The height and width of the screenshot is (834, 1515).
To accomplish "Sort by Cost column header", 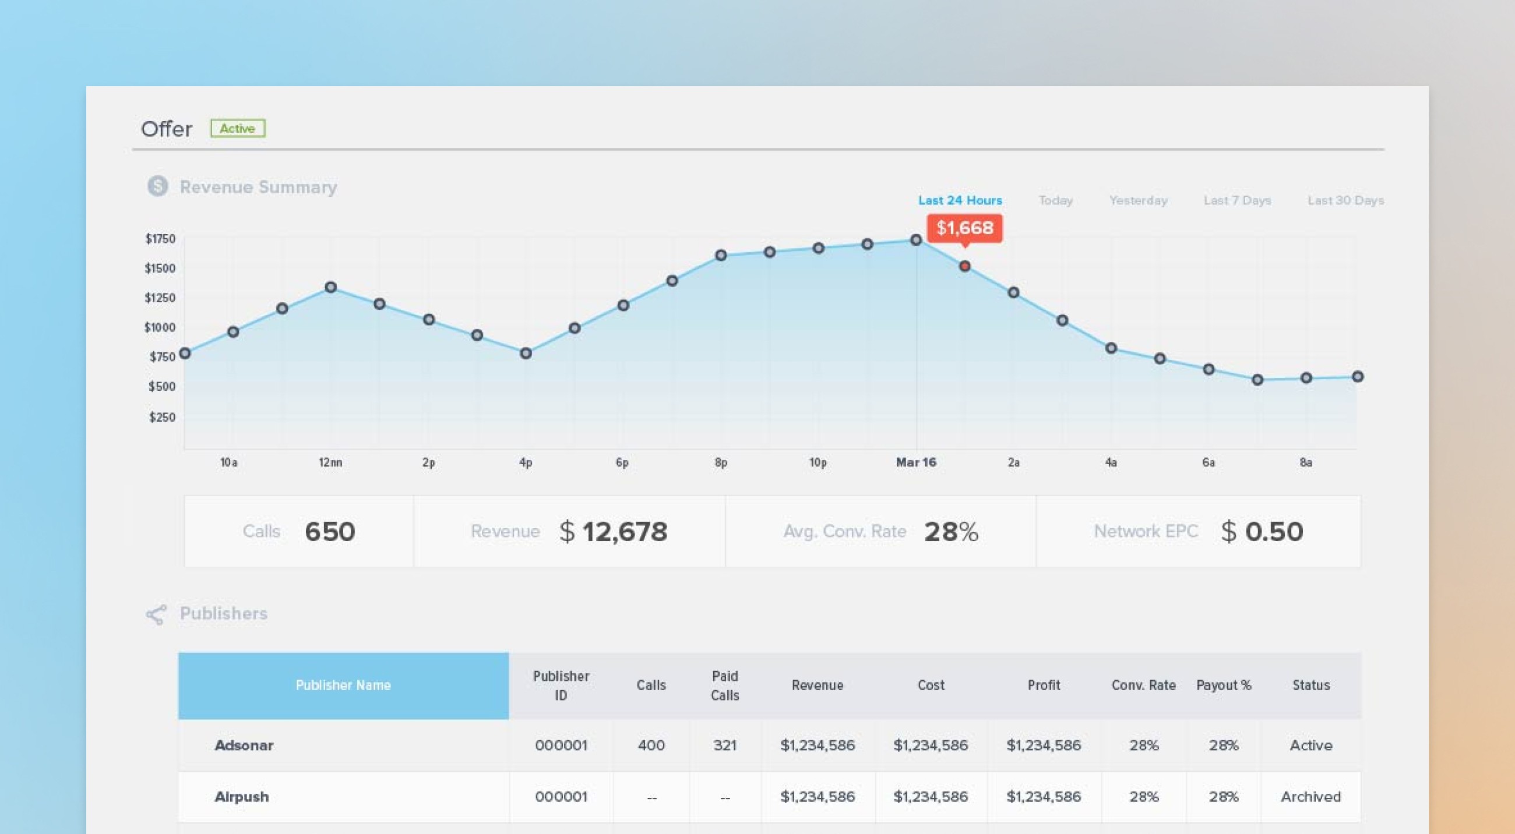I will [931, 685].
